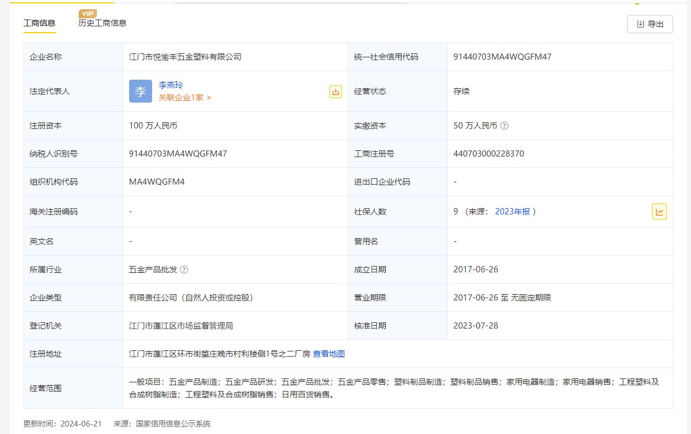691x434 pixels.
Task: Click the download icon inside 导出 button
Action: point(640,24)
